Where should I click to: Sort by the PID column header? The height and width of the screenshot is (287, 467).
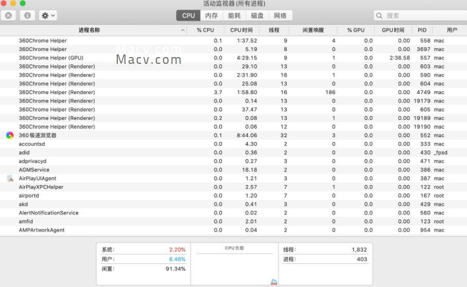422,30
